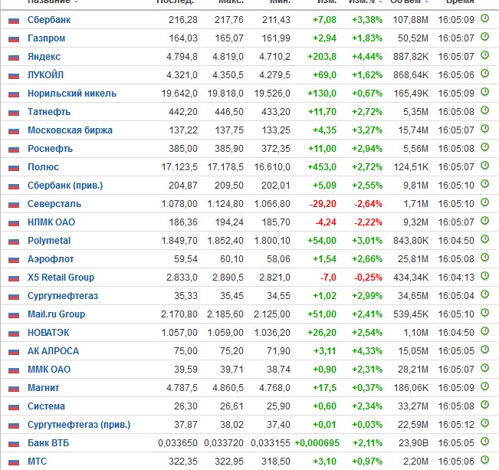Open the НОВАТЭК stock link

pyautogui.click(x=48, y=333)
